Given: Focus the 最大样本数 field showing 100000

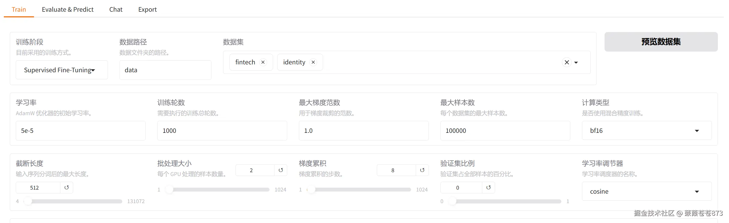Looking at the screenshot, I should [x=505, y=130].
